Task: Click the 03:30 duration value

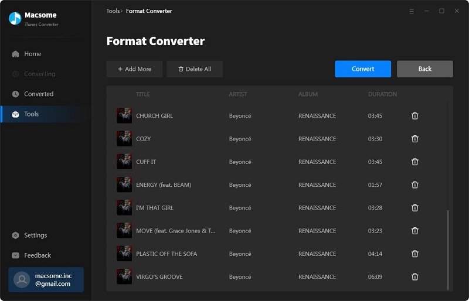Action: click(375, 139)
